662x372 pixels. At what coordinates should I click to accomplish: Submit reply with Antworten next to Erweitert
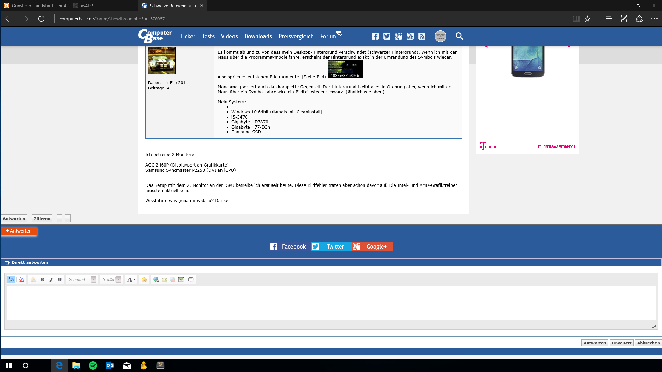pyautogui.click(x=595, y=343)
